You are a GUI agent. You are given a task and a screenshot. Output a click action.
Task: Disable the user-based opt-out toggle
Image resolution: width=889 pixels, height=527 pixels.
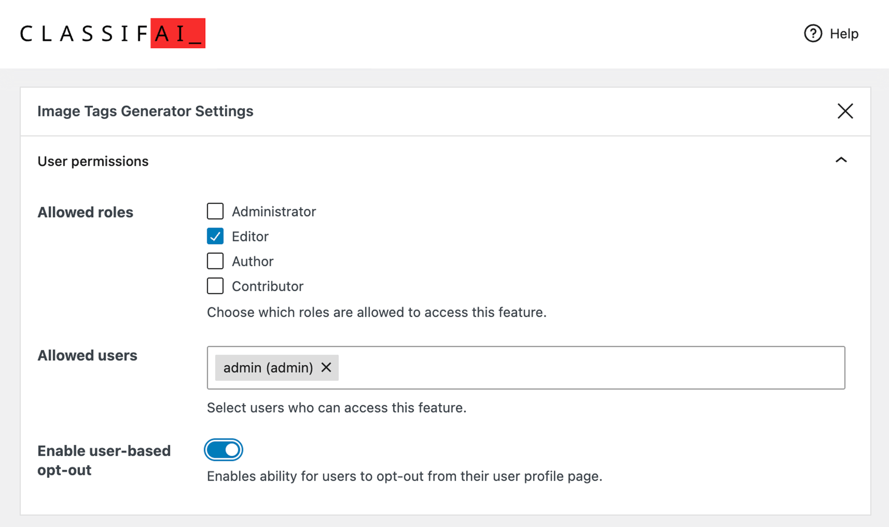(224, 450)
